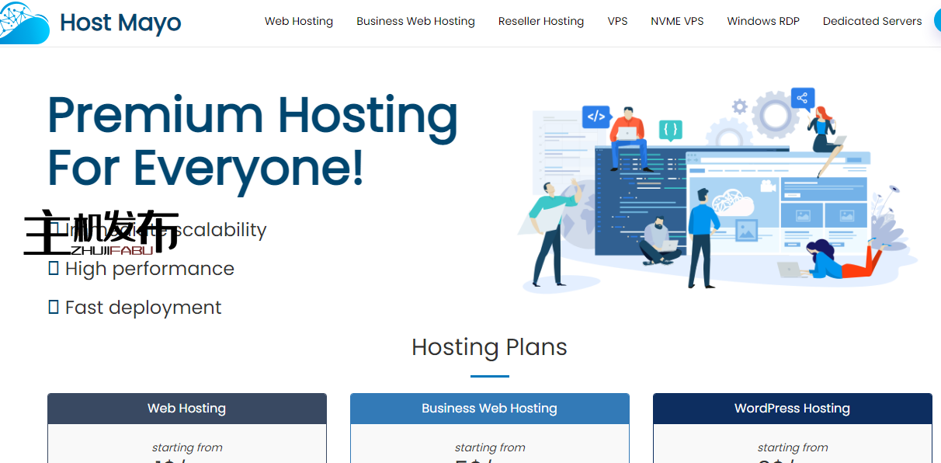Screen dimensions: 941x463
Task: Click the Host Mayo brand name text
Action: [x=120, y=23]
